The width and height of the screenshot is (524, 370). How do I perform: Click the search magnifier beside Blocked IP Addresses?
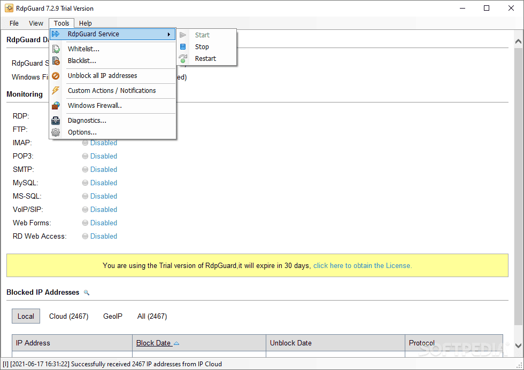87,293
